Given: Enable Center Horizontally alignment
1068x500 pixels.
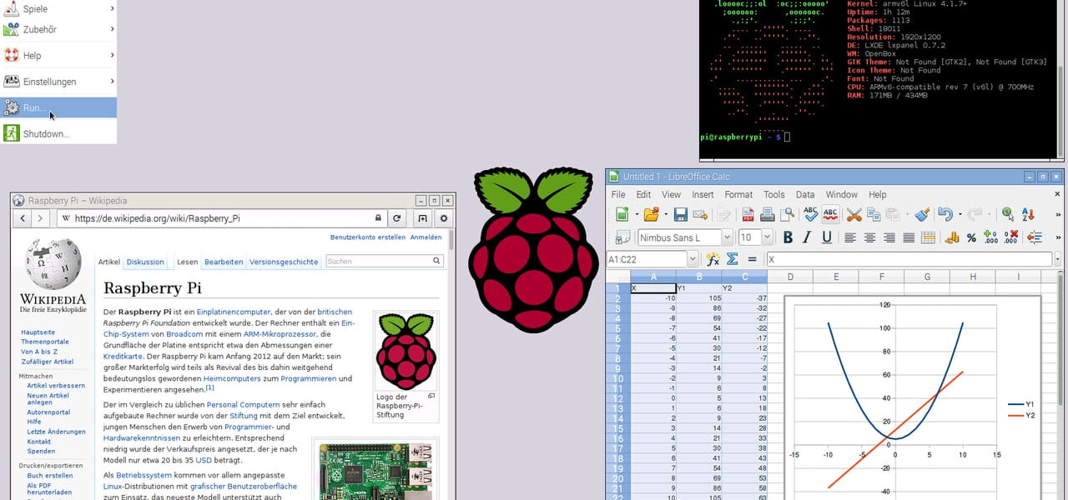Looking at the screenshot, I should pos(869,237).
